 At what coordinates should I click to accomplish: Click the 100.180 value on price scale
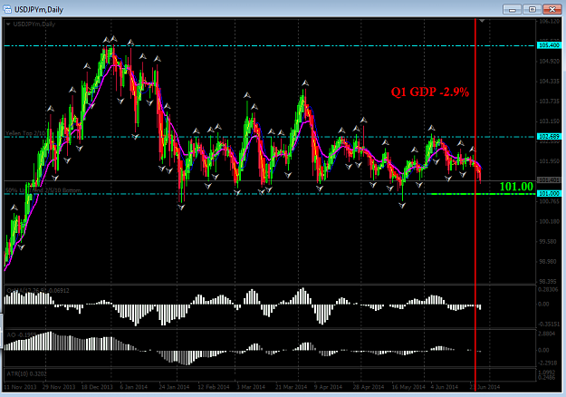pyautogui.click(x=549, y=221)
